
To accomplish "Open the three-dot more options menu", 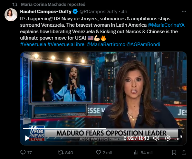I will click(184, 11).
